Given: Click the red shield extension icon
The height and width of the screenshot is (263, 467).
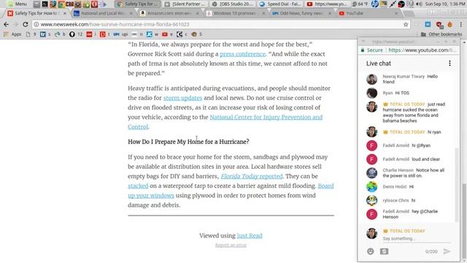Looking at the screenshot, I should click(x=439, y=24).
